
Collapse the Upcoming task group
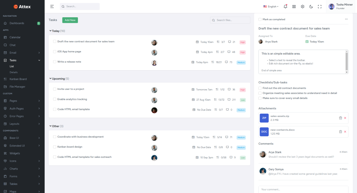point(50,79)
